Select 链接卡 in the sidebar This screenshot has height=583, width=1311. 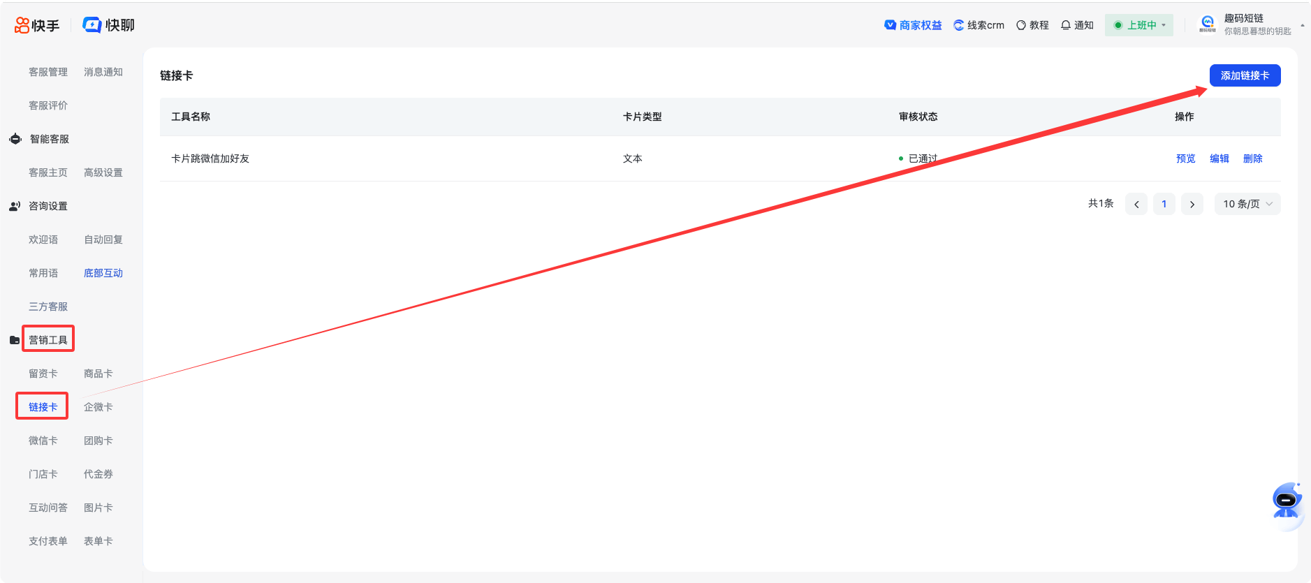click(43, 407)
